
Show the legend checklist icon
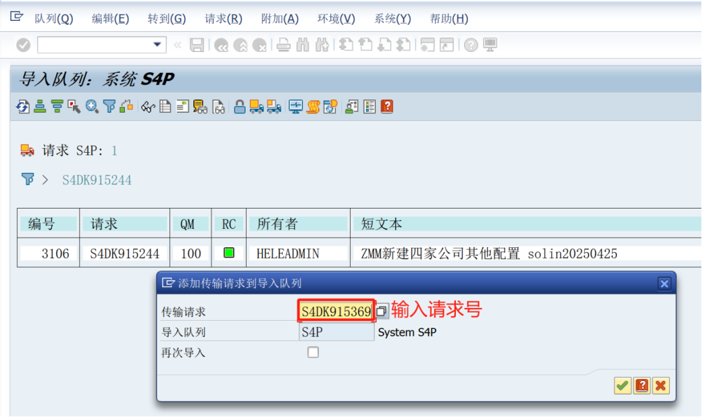[369, 106]
